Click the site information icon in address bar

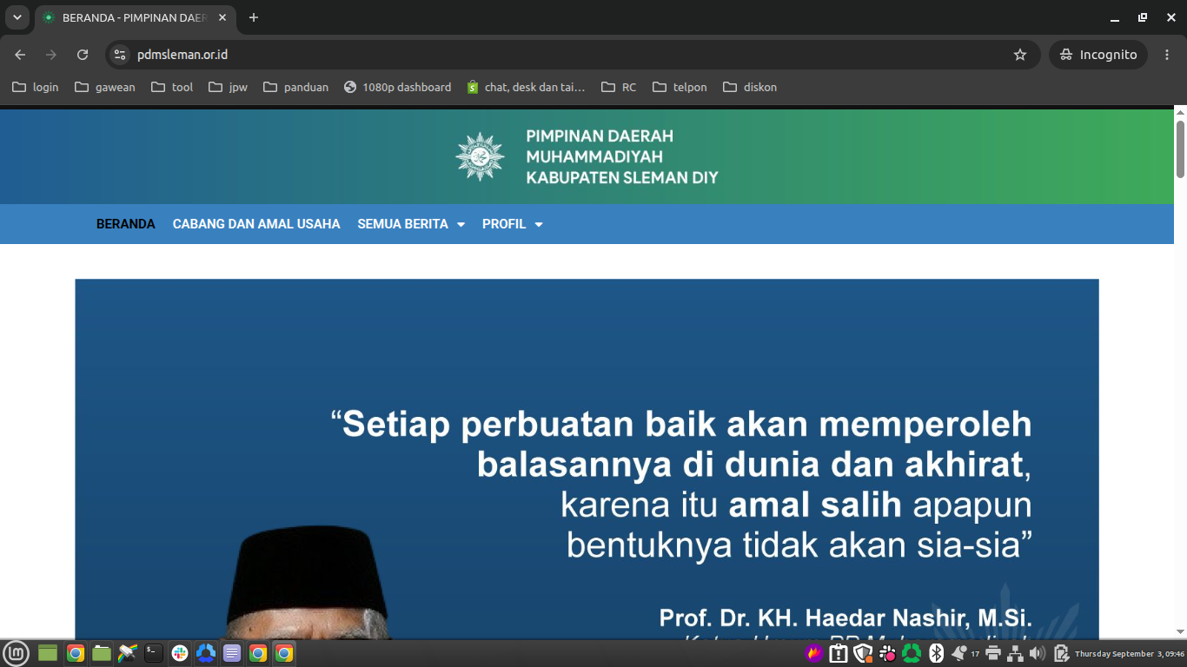pyautogui.click(x=121, y=55)
